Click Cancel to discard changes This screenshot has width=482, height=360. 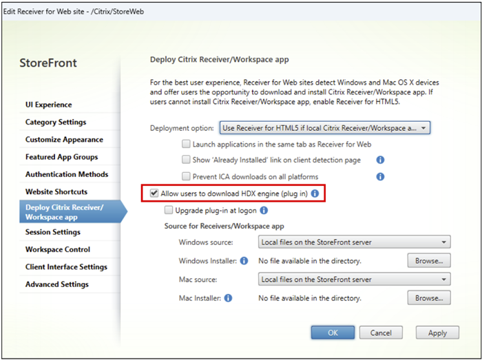point(381,332)
